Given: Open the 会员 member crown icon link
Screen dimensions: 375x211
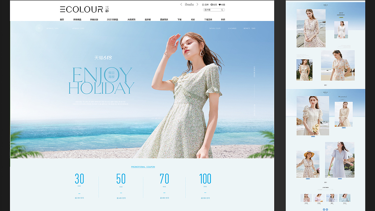Looking at the screenshot, I should [214, 5].
